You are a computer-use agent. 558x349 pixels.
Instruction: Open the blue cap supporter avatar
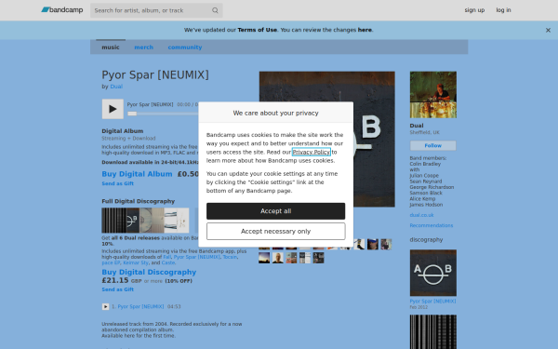coord(373,244)
